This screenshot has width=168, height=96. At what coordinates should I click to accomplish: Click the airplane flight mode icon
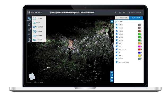click(112, 81)
